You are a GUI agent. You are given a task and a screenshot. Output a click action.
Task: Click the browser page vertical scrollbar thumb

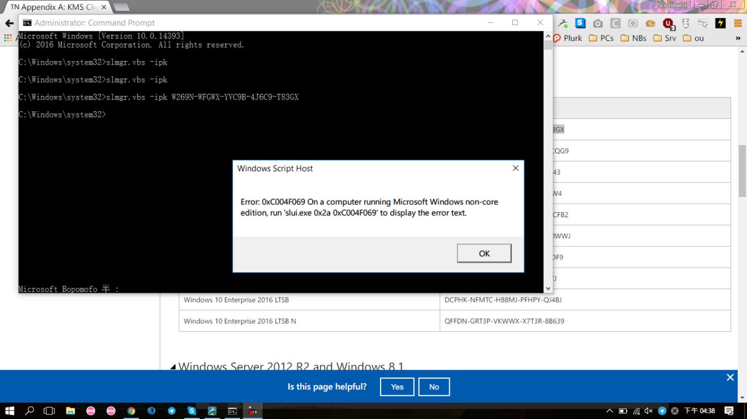tap(742, 171)
